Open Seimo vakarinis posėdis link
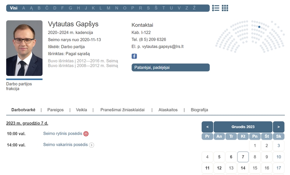Viewport: 290px width, 175px height. (66, 145)
